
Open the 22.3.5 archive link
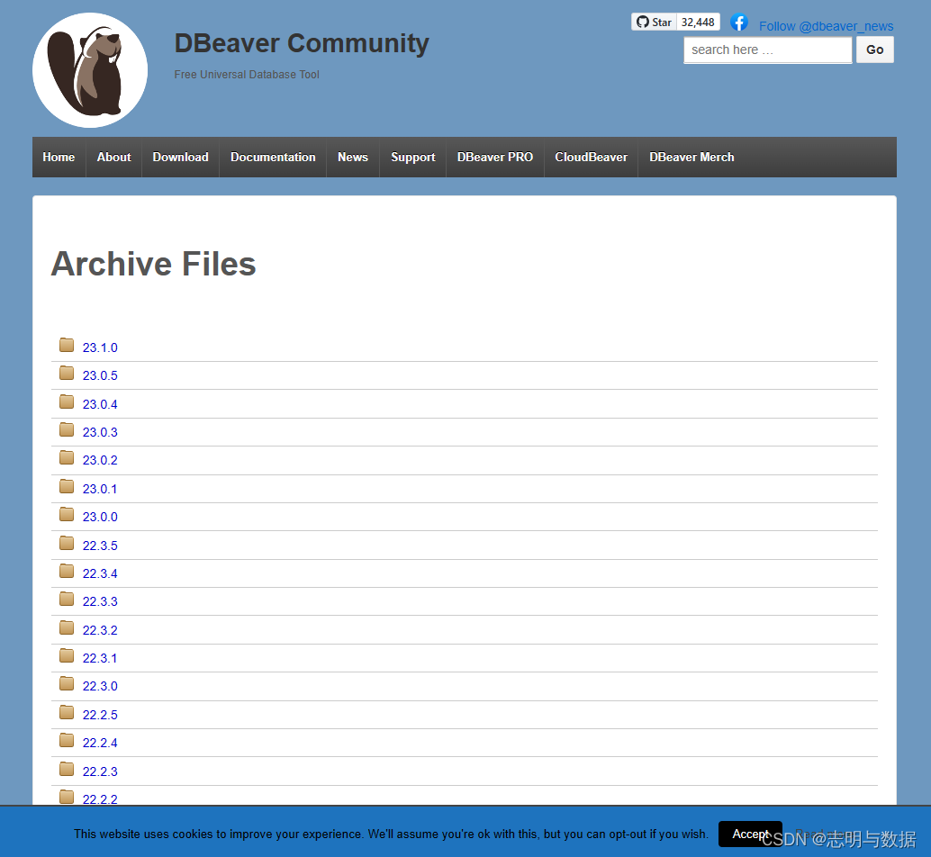[x=100, y=546]
